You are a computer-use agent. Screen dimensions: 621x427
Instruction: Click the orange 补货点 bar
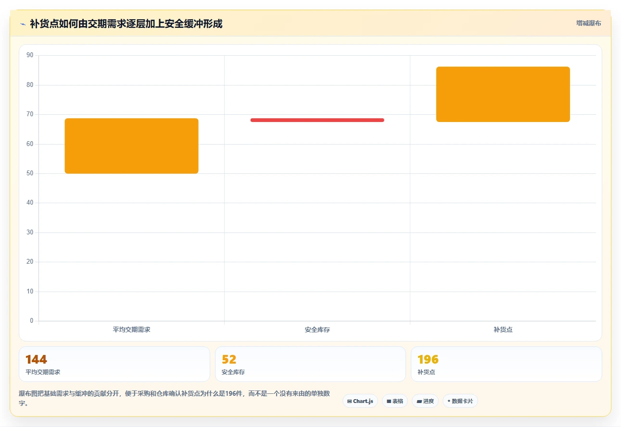(x=503, y=94)
